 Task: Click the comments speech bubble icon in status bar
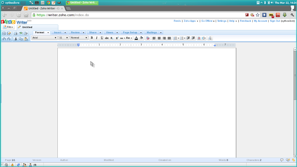coord(282,160)
